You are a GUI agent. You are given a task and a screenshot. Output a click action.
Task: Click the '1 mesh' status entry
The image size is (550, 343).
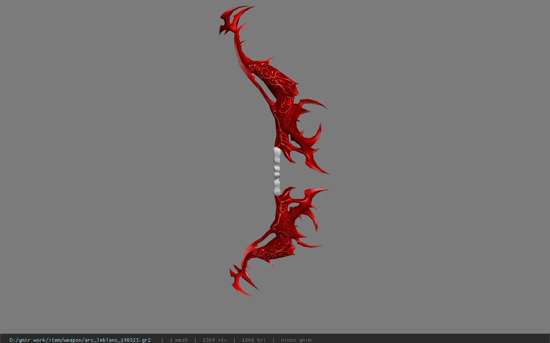(178, 340)
